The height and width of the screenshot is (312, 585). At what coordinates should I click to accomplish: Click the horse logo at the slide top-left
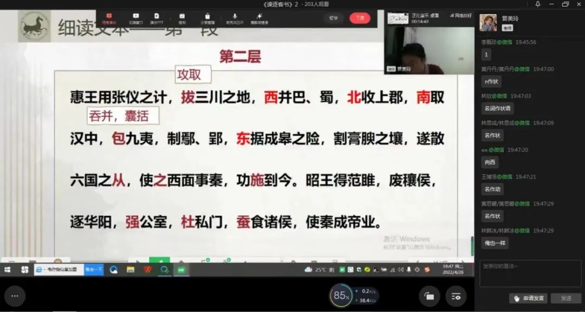[x=34, y=25]
